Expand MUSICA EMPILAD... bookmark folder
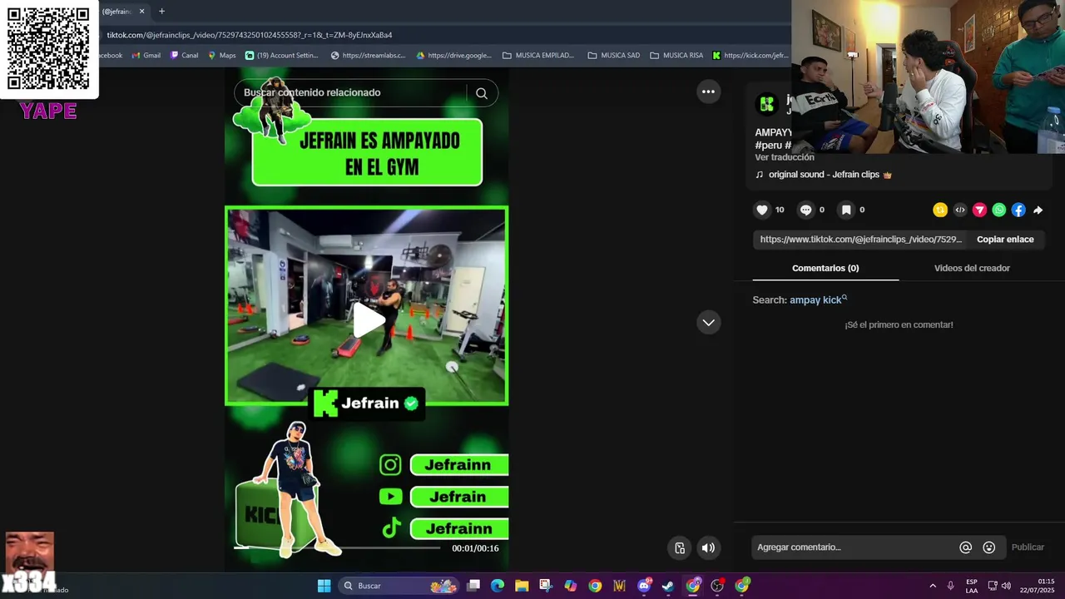Image resolution: width=1065 pixels, height=599 pixels. pos(538,56)
